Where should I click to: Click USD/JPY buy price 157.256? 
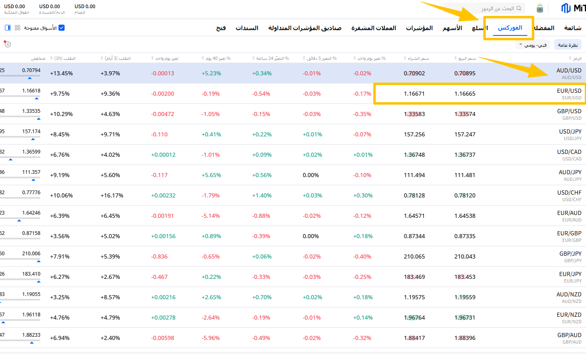[414, 134]
